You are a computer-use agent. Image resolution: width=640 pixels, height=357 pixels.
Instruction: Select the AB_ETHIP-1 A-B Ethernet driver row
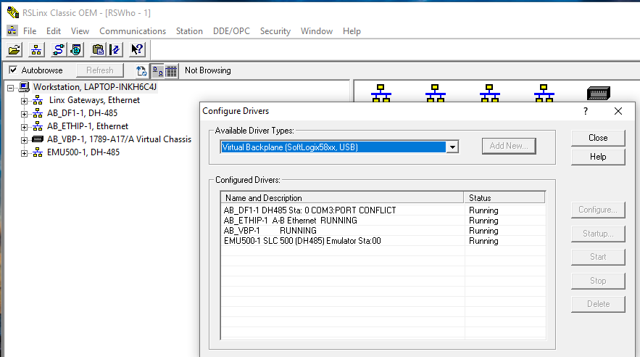(383, 221)
